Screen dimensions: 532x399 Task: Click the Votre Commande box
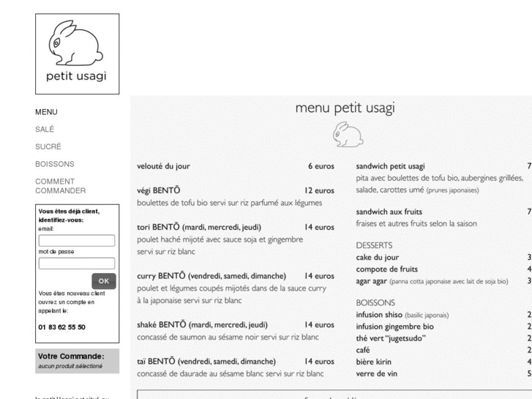point(78,361)
